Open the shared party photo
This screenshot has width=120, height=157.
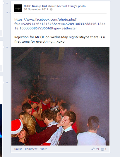60,96
